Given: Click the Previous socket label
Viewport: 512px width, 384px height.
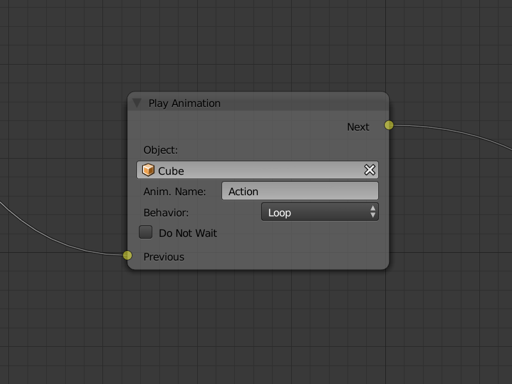Looking at the screenshot, I should point(164,257).
